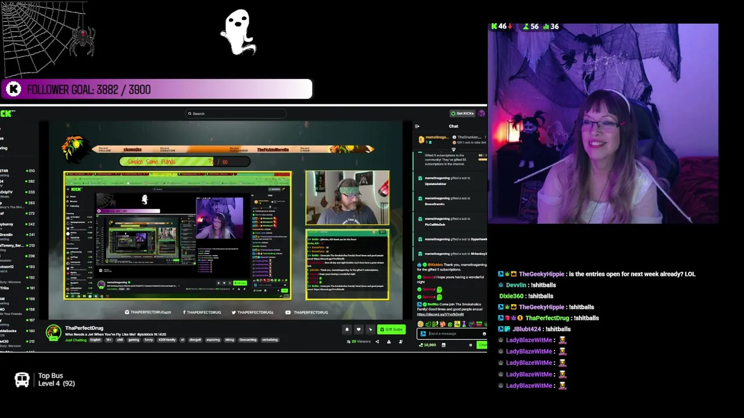This screenshot has height=418, width=744.
Task: Toggle stream notifications bell icon
Action: 347,329
